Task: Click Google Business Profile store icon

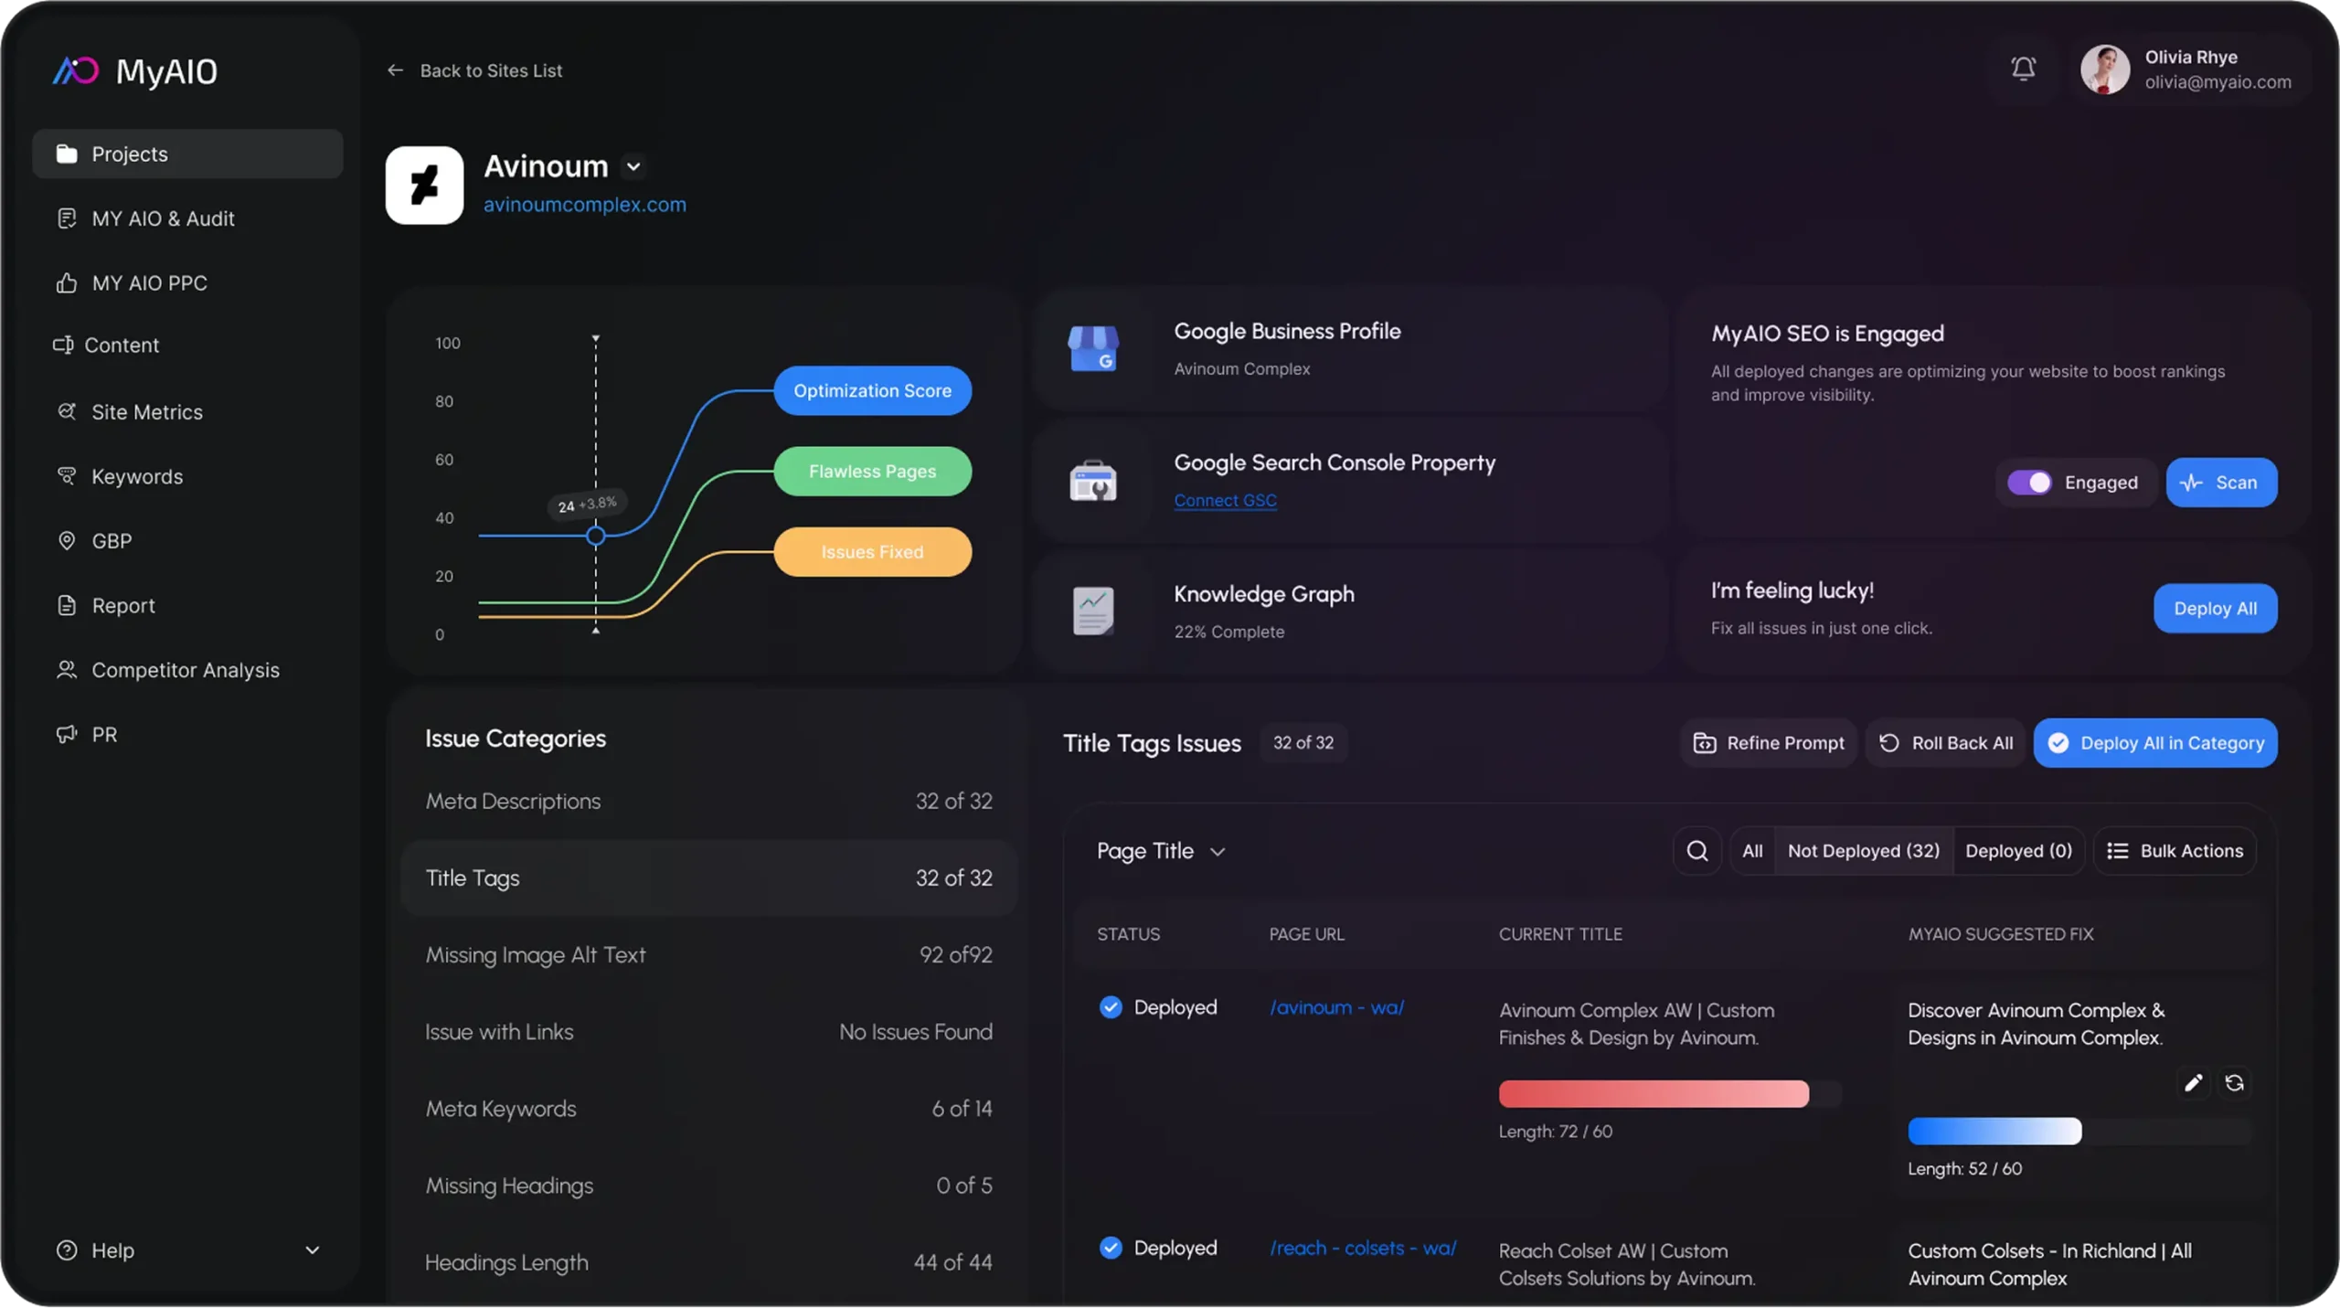Action: click(x=1093, y=348)
